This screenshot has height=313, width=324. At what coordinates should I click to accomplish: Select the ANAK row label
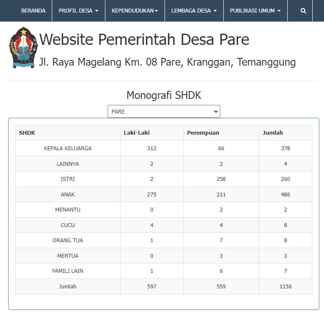(68, 195)
